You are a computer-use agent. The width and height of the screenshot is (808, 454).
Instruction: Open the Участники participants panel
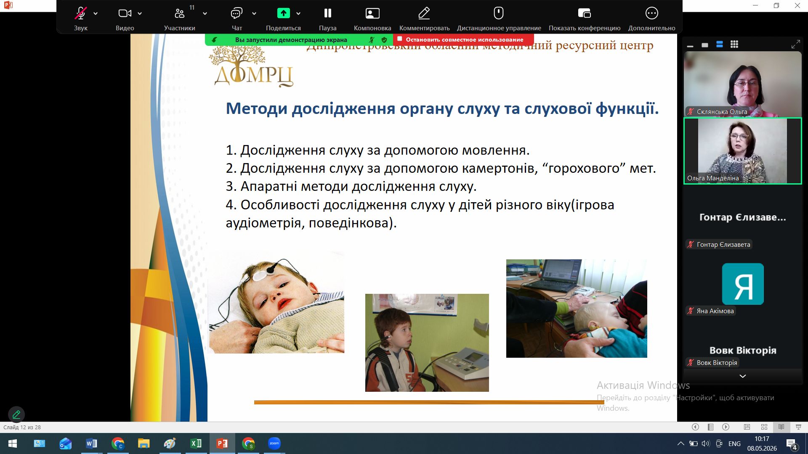(x=180, y=18)
